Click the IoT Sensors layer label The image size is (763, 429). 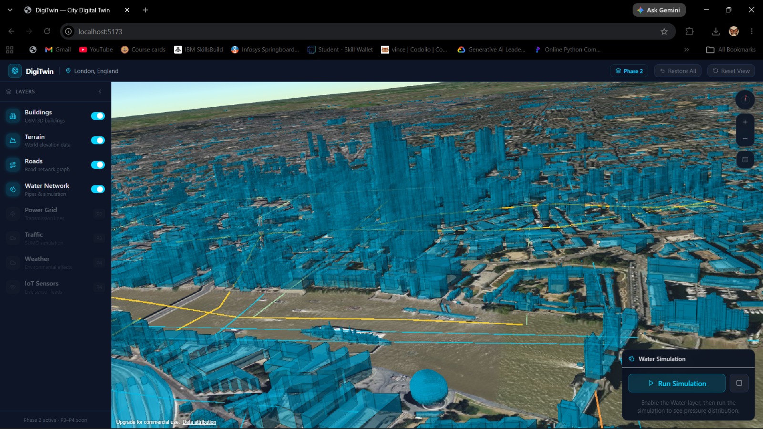click(41, 284)
